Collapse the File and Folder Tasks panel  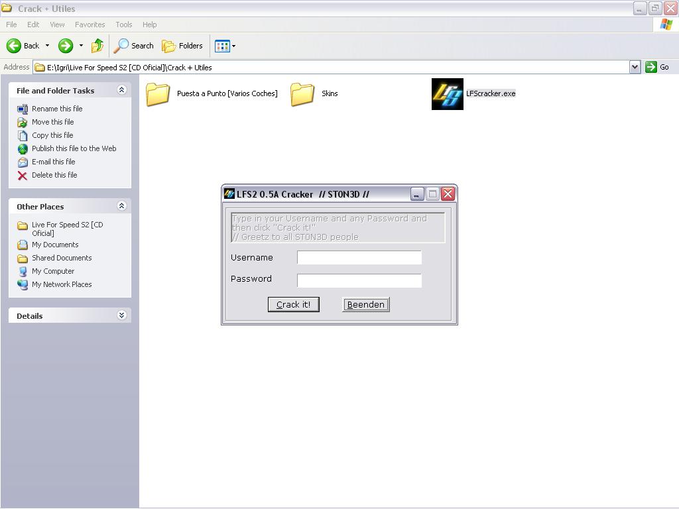click(x=122, y=90)
